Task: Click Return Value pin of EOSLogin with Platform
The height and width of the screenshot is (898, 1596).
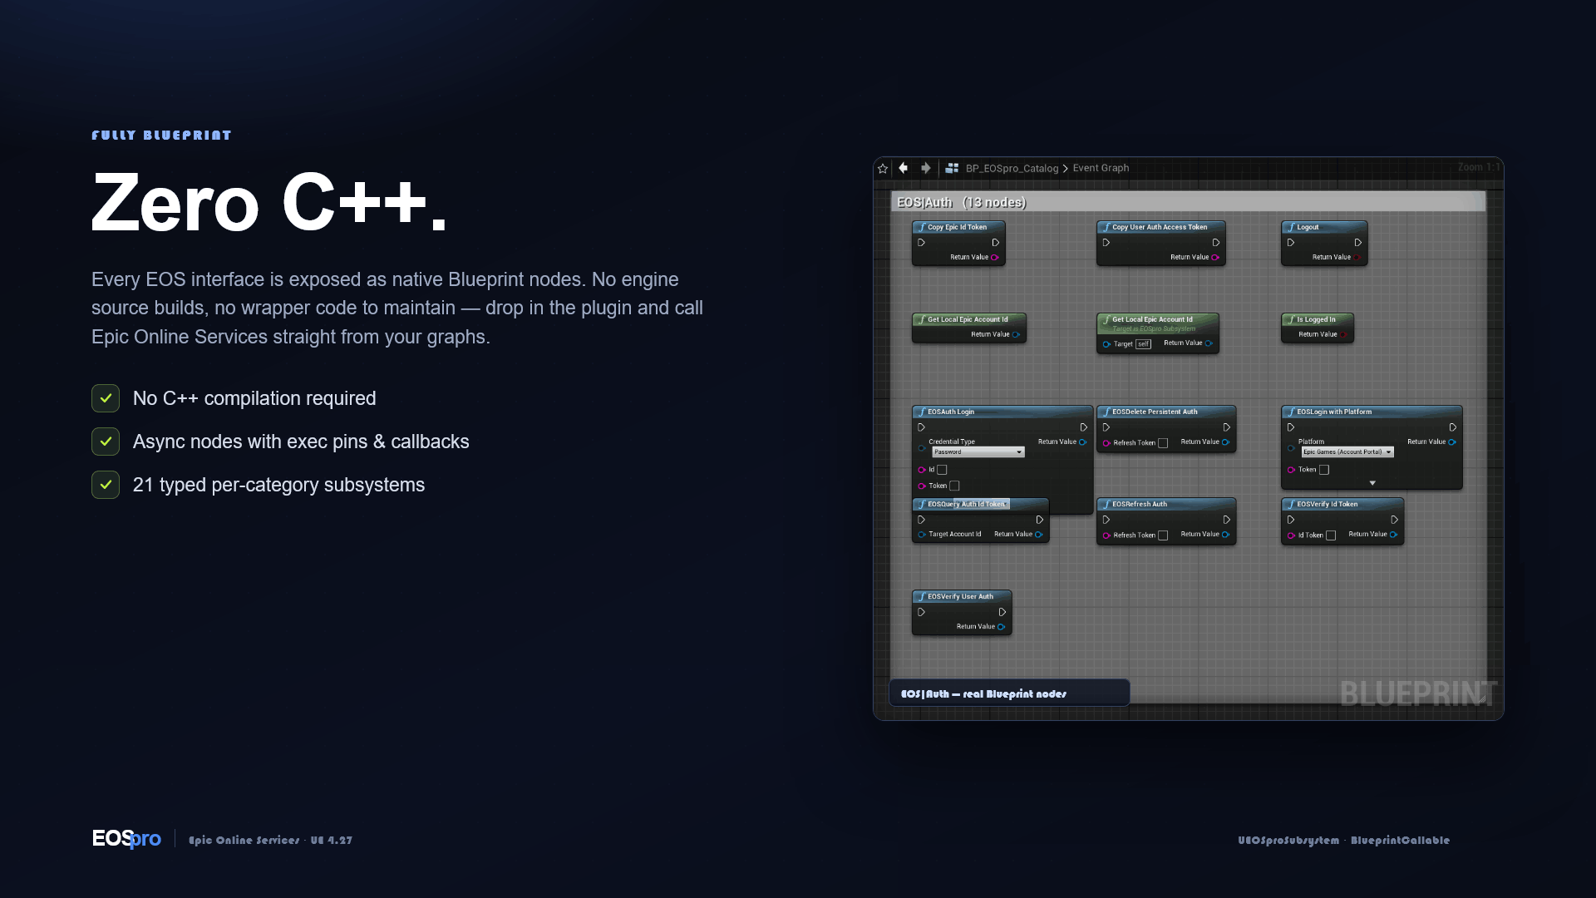Action: 1451,442
